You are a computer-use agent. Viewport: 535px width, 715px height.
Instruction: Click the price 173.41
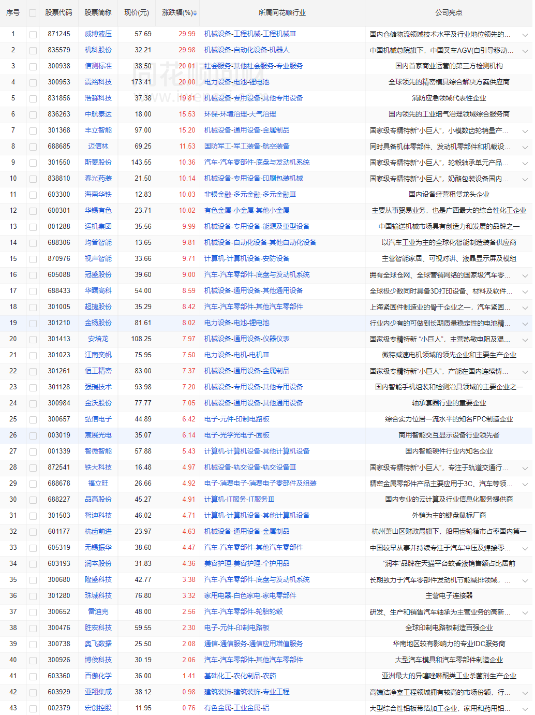coord(141,82)
